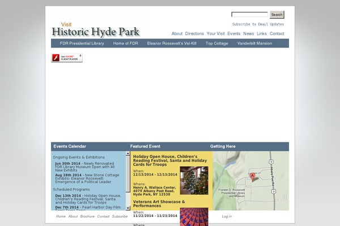Click the Featured Event header
The height and width of the screenshot is (226, 340).
click(145, 146)
